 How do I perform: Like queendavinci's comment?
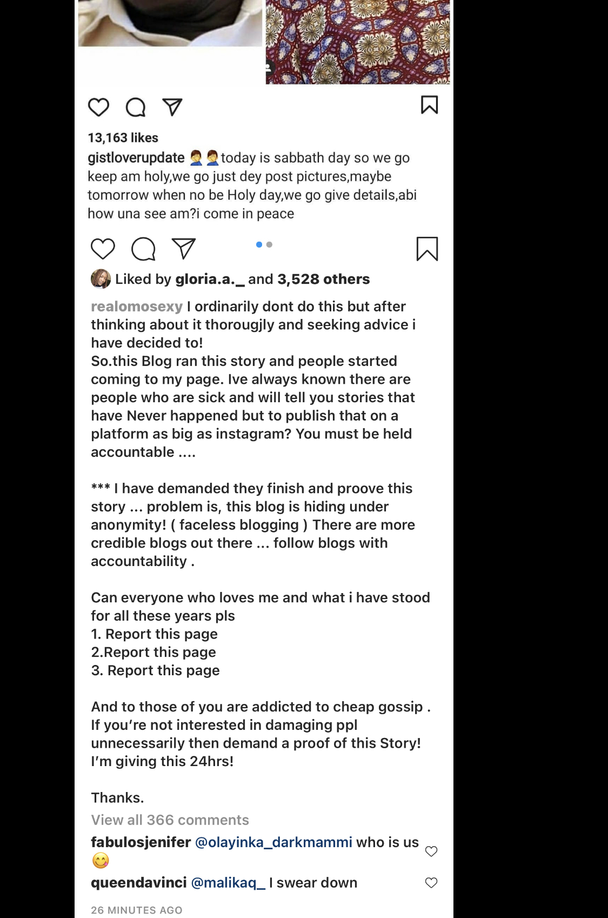pyautogui.click(x=431, y=883)
